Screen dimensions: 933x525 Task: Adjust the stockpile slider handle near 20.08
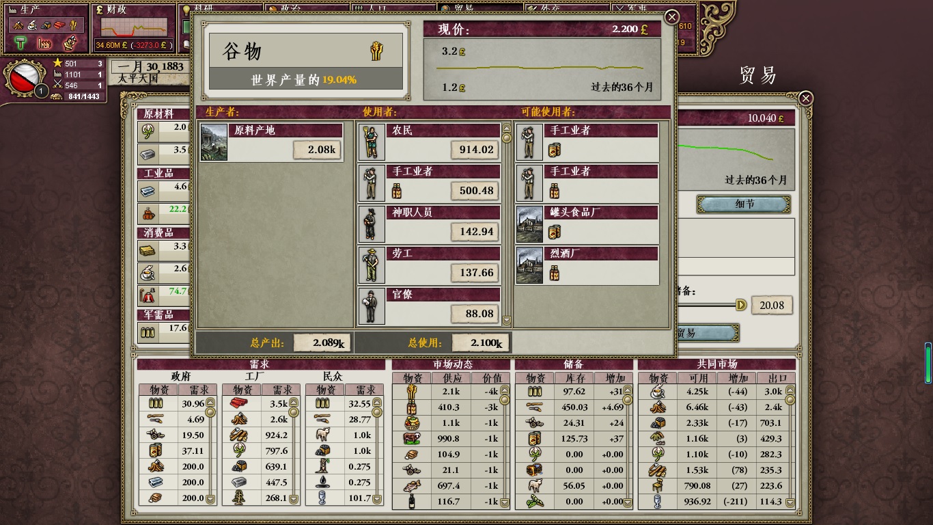click(741, 305)
